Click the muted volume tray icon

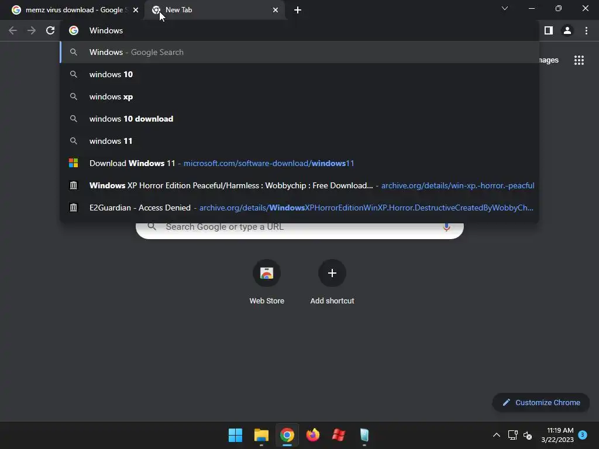coord(528,435)
